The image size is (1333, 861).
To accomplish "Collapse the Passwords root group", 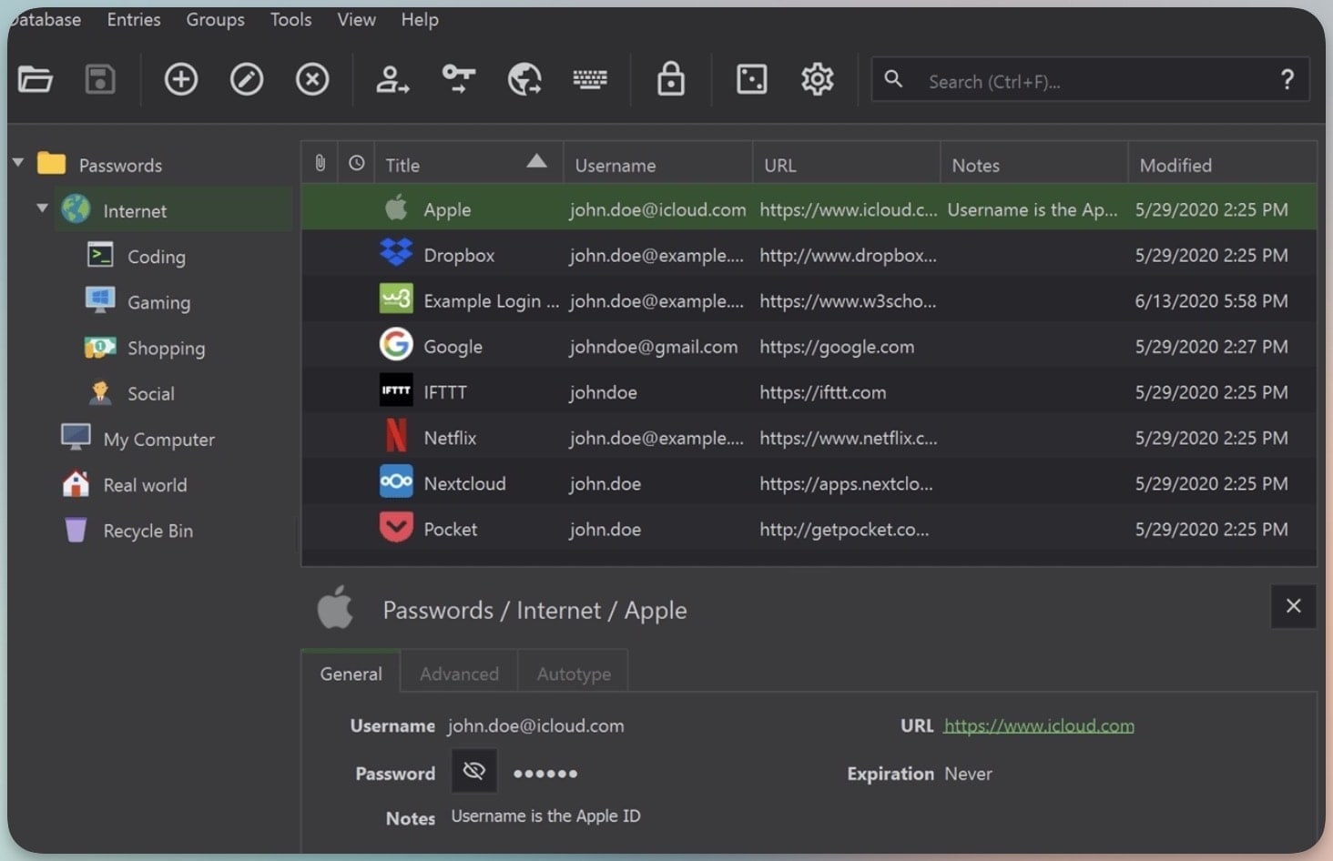I will point(18,164).
